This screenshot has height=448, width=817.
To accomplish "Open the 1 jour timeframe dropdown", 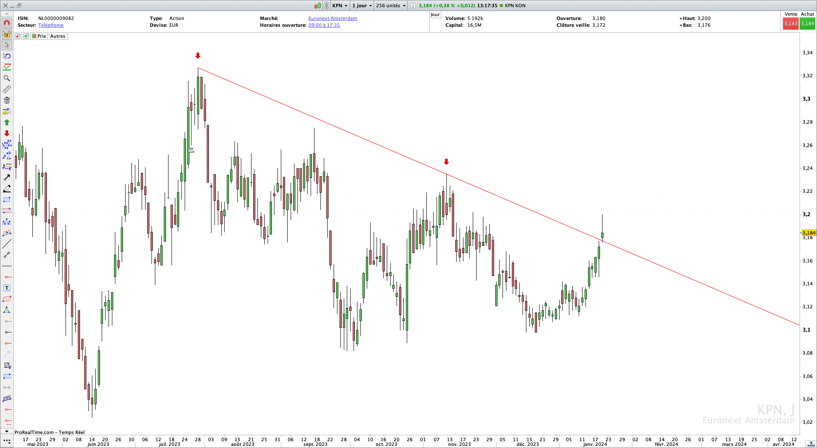I will point(362,6).
